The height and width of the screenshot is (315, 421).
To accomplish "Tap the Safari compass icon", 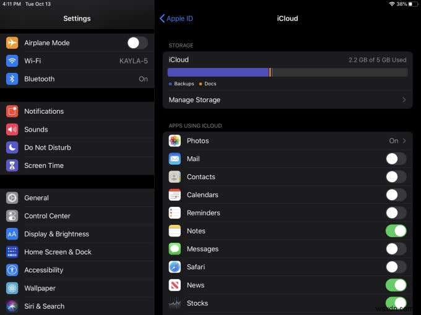I will point(175,267).
